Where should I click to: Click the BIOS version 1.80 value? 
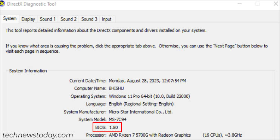(x=113, y=127)
